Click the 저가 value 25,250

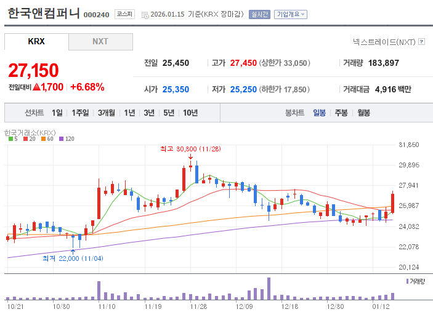(243, 90)
